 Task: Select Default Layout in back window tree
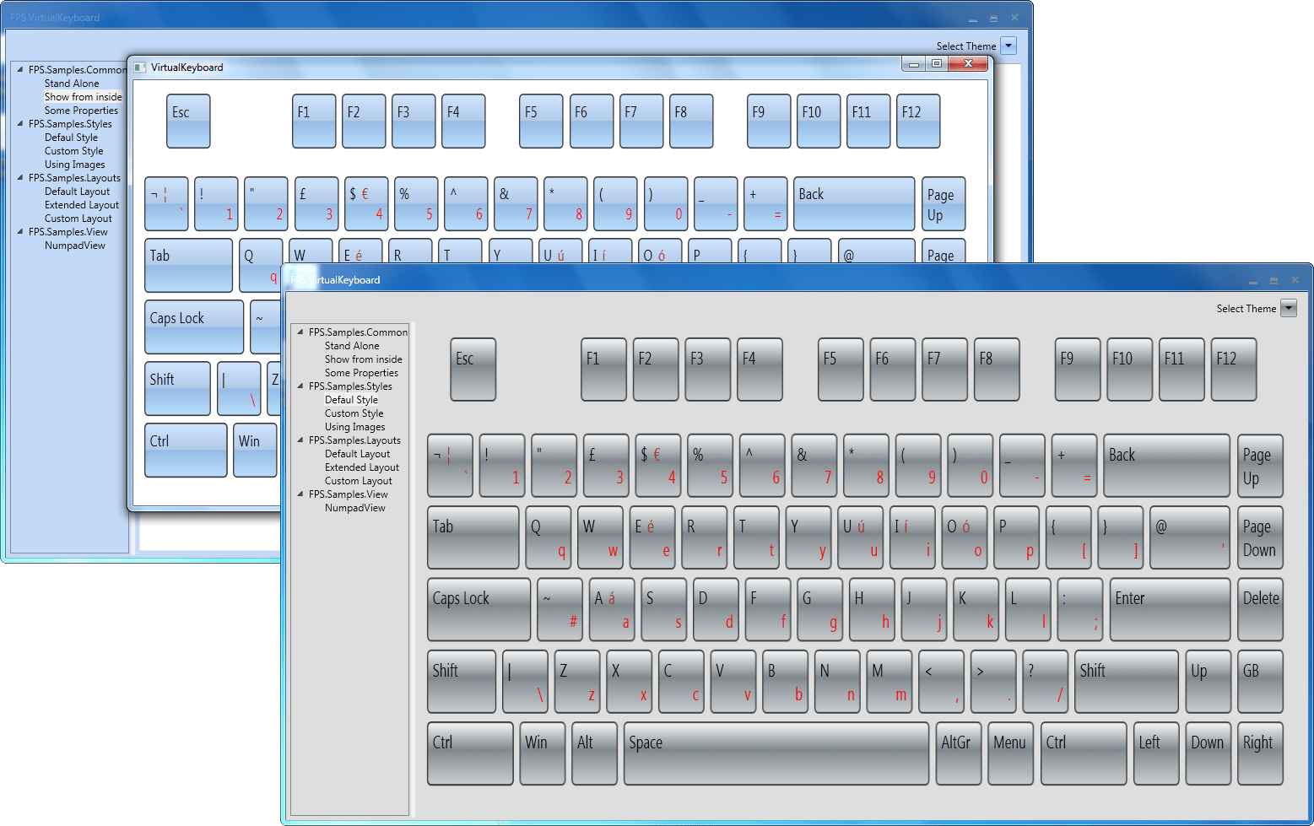78,192
